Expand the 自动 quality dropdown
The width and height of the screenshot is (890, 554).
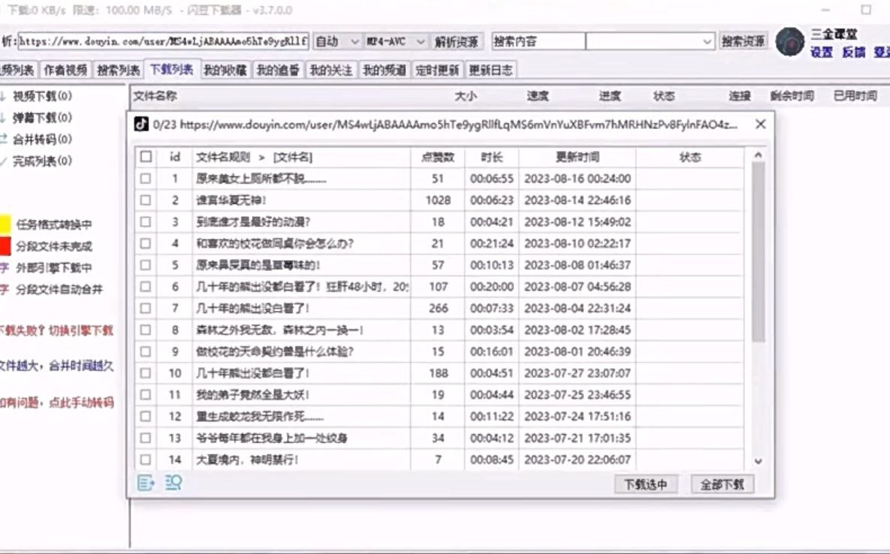[337, 41]
